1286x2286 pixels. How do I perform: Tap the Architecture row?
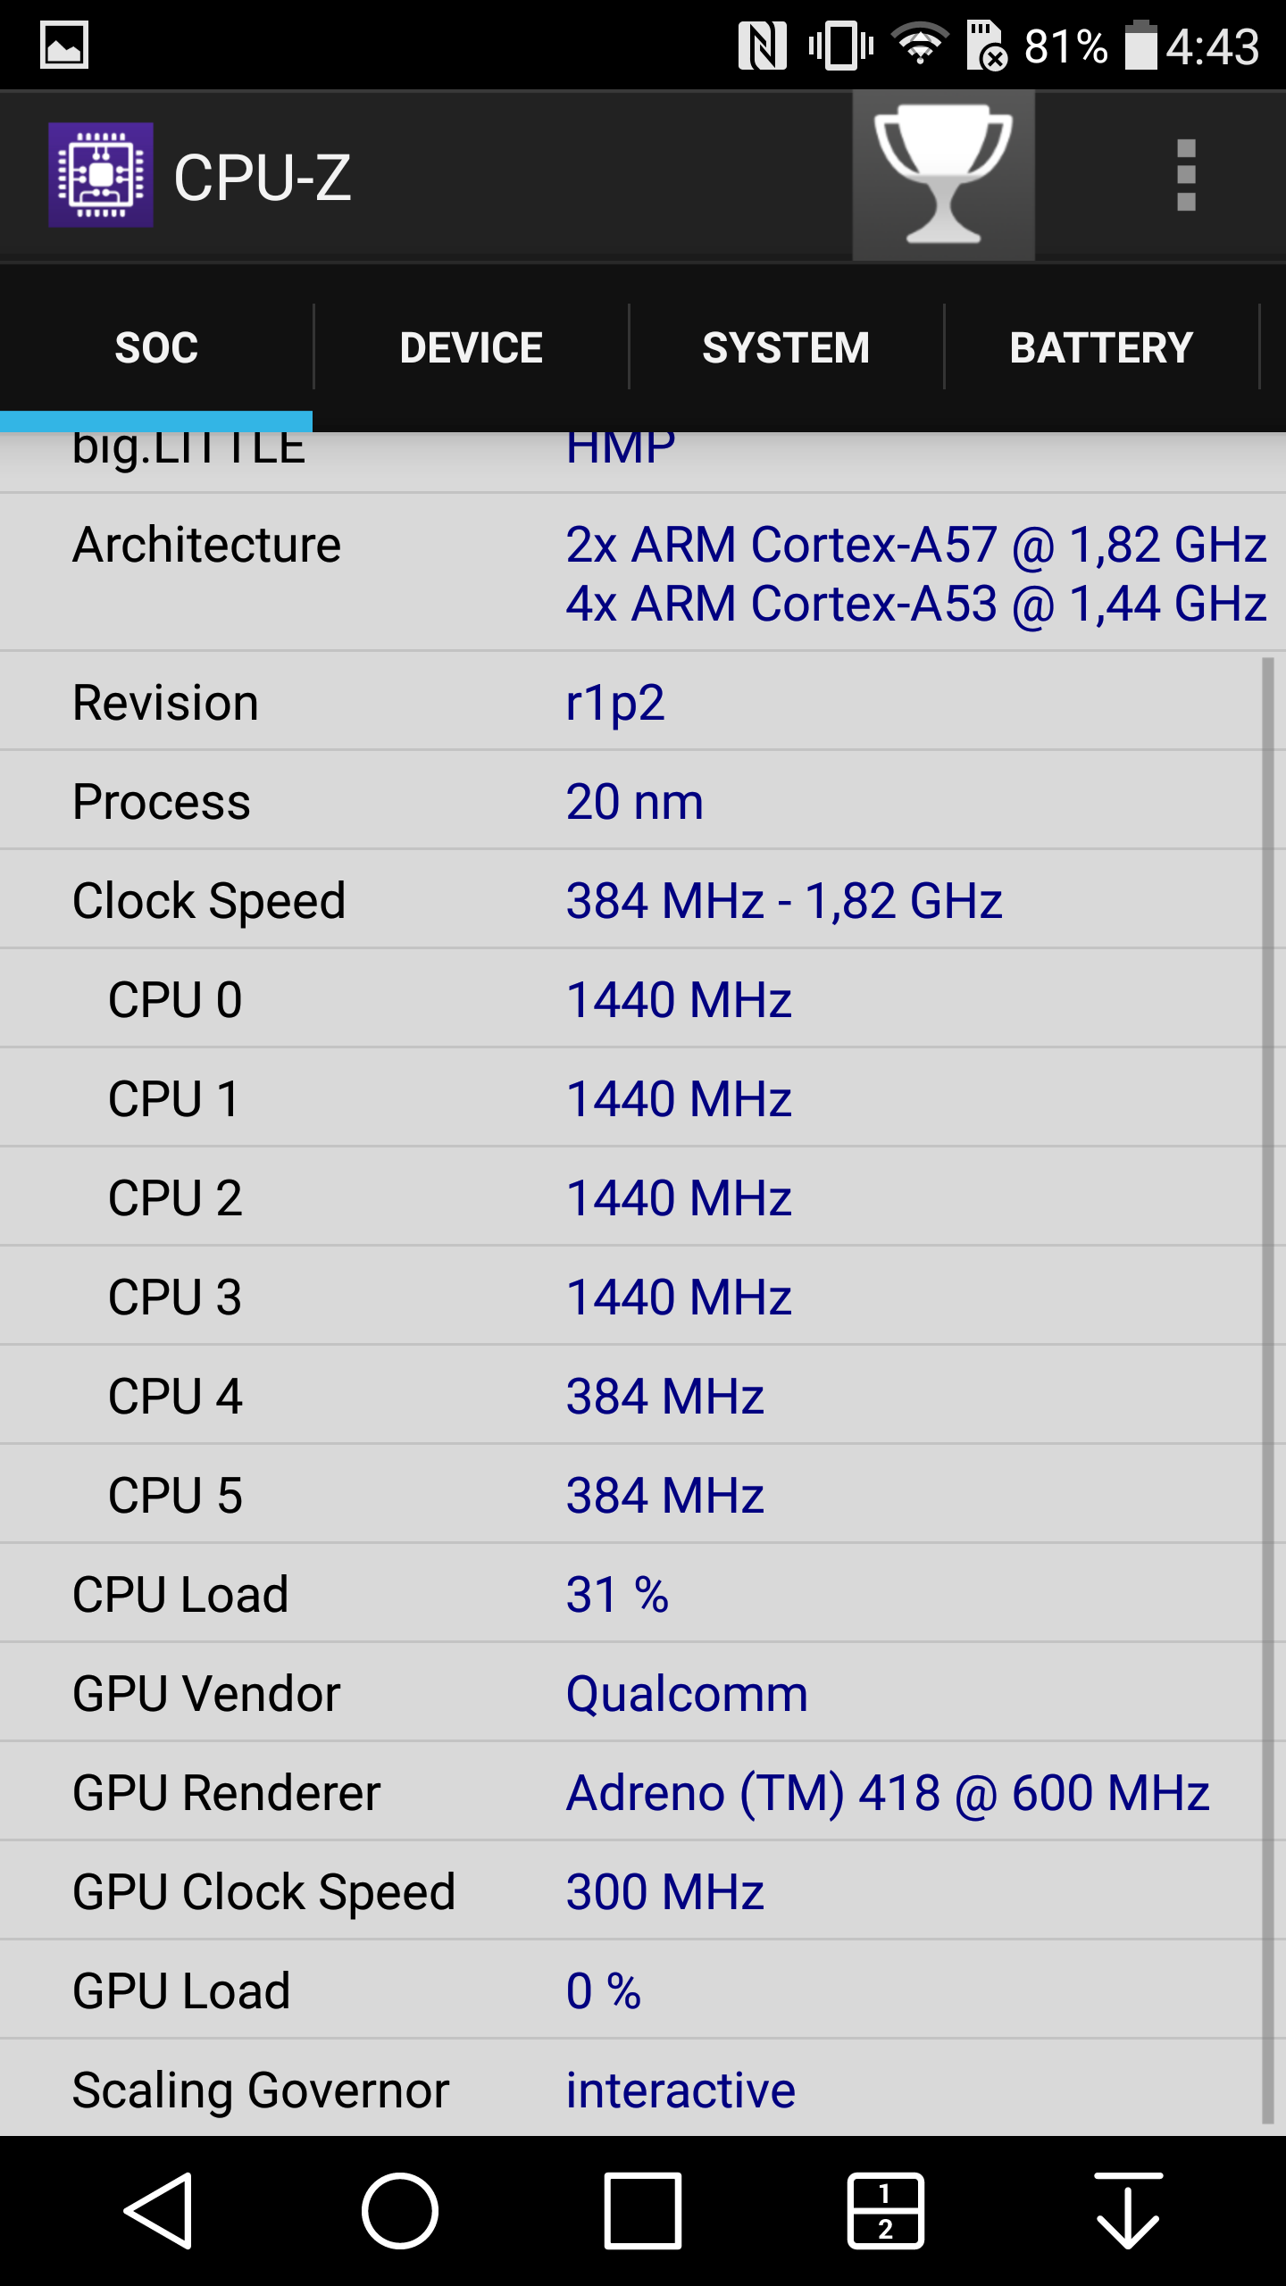[x=643, y=573]
